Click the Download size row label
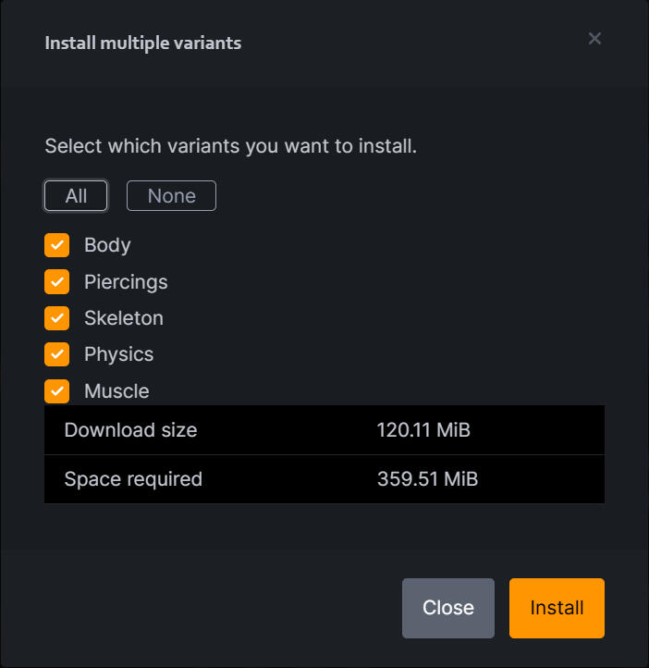Image resolution: width=649 pixels, height=668 pixels. [x=130, y=430]
